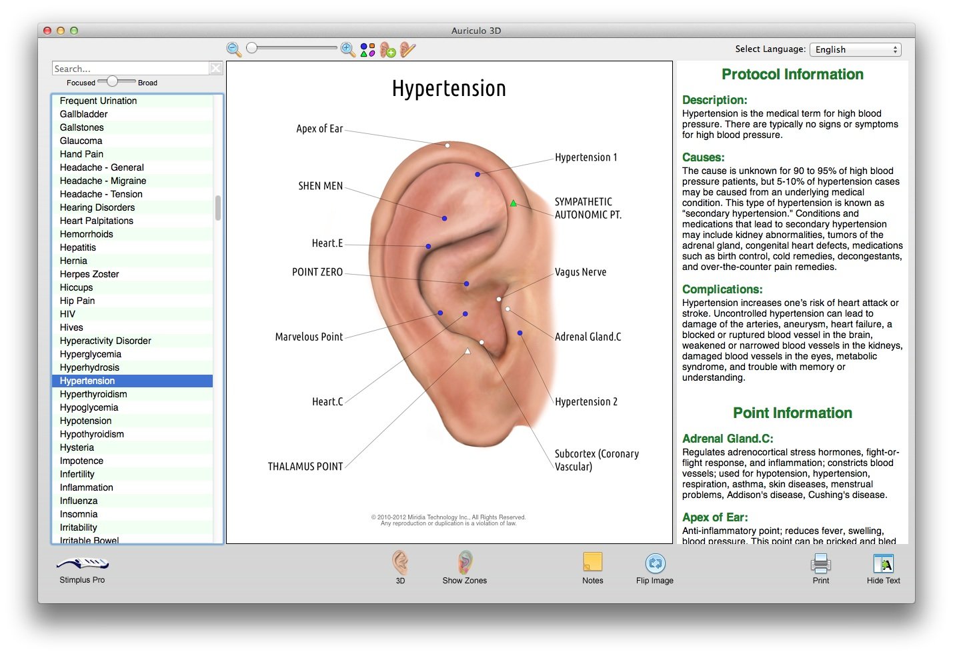The width and height of the screenshot is (953, 656).
Task: Choose Insomnia in the condition list
Action: point(79,514)
